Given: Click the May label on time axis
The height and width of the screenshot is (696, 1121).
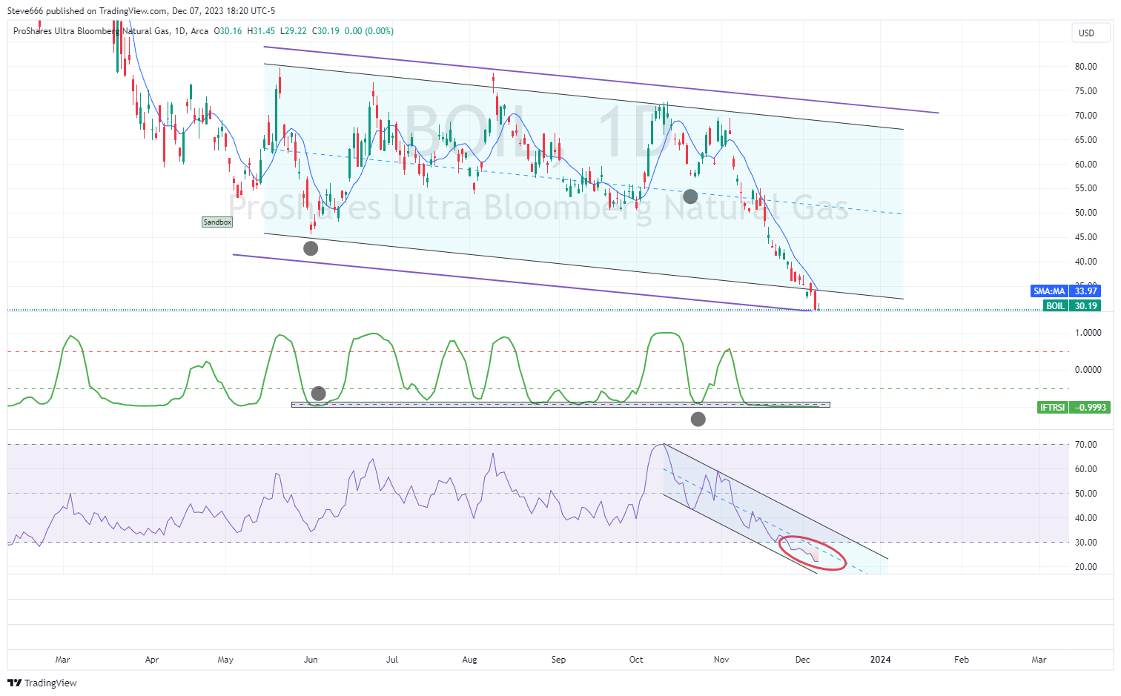Looking at the screenshot, I should pos(225,660).
